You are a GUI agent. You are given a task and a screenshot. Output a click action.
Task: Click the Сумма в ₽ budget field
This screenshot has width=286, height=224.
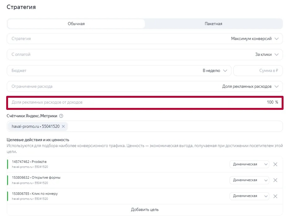pyautogui.click(x=258, y=70)
